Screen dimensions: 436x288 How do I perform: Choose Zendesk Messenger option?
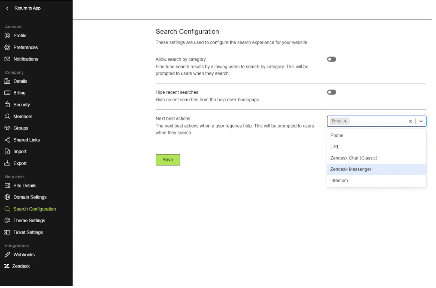click(x=377, y=169)
